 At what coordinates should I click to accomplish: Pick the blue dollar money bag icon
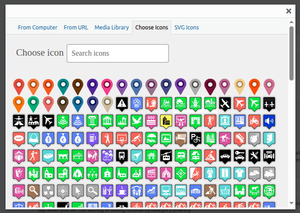coord(48,139)
